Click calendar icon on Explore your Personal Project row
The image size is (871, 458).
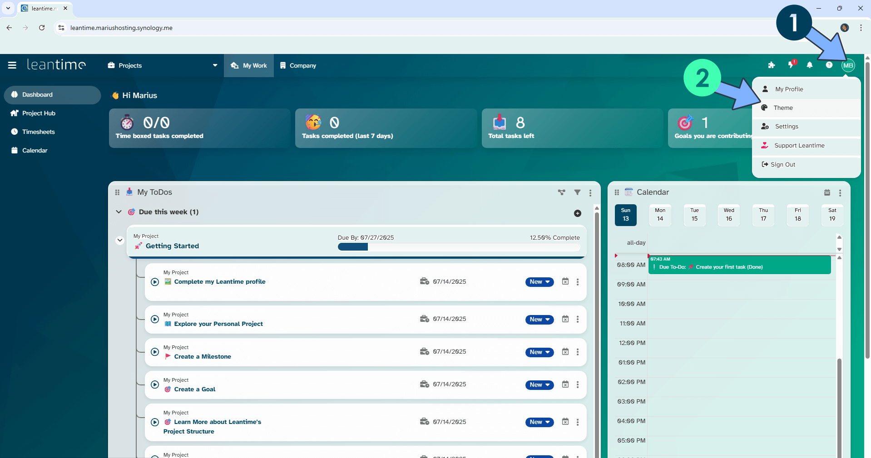565,319
